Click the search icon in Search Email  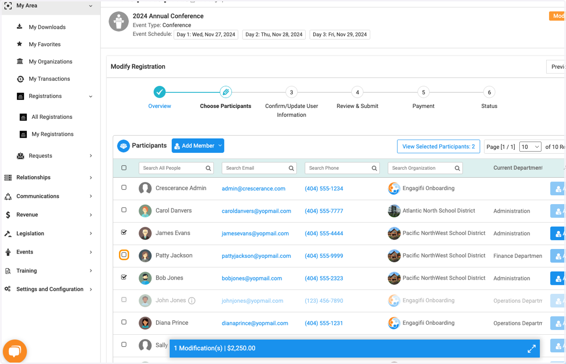point(291,168)
